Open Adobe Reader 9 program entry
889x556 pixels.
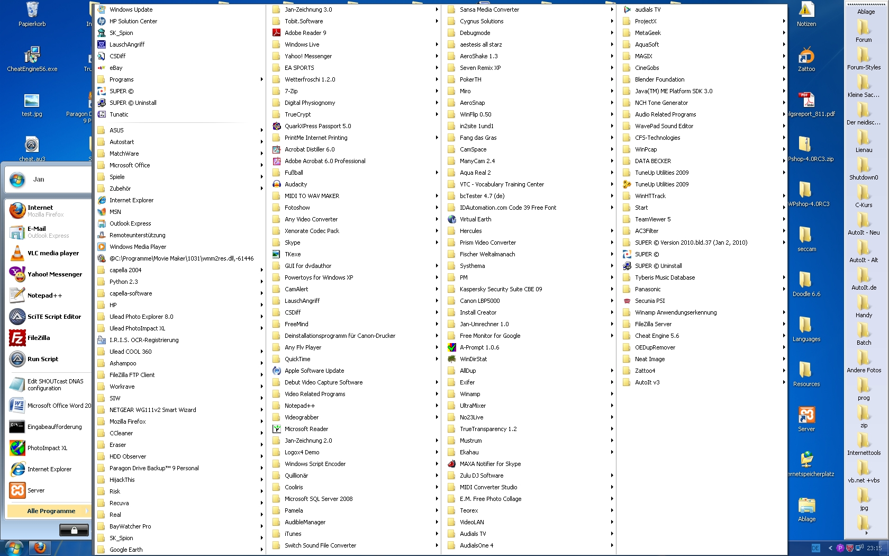click(x=305, y=33)
